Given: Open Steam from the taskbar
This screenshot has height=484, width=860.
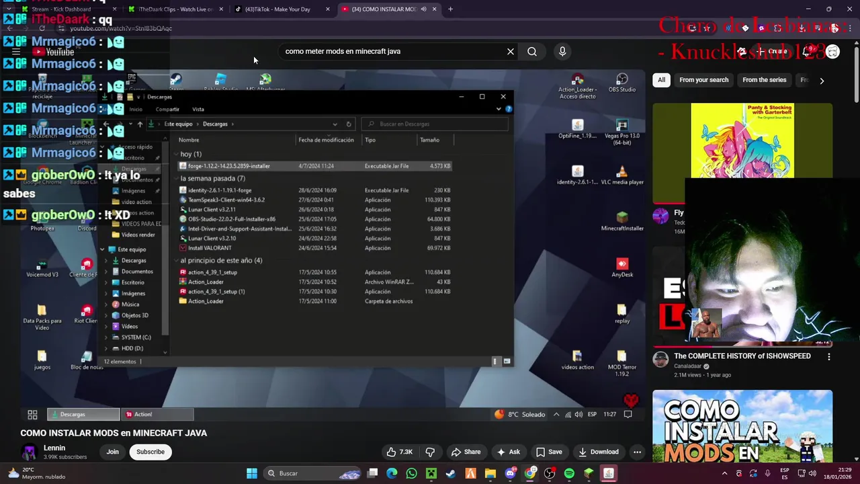Looking at the screenshot, I should point(451,473).
